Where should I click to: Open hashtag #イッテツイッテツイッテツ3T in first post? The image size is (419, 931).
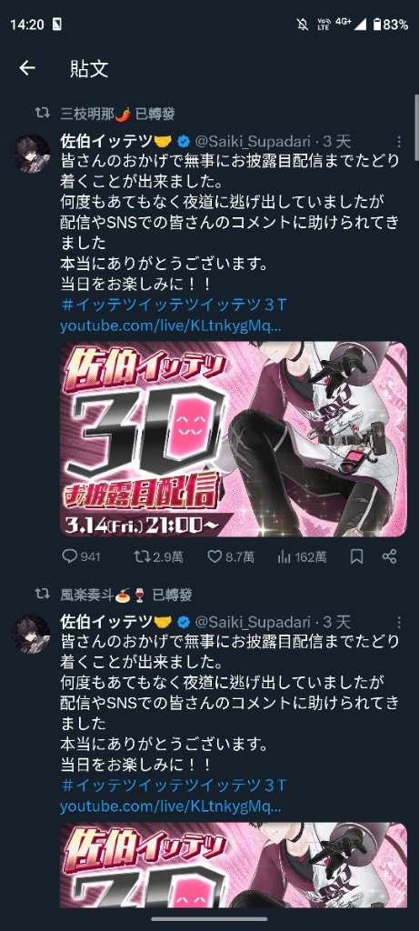[x=174, y=305]
